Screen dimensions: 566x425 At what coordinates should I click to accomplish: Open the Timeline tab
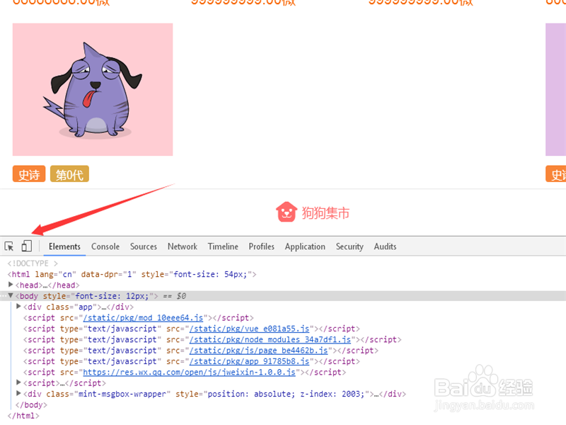pos(223,246)
